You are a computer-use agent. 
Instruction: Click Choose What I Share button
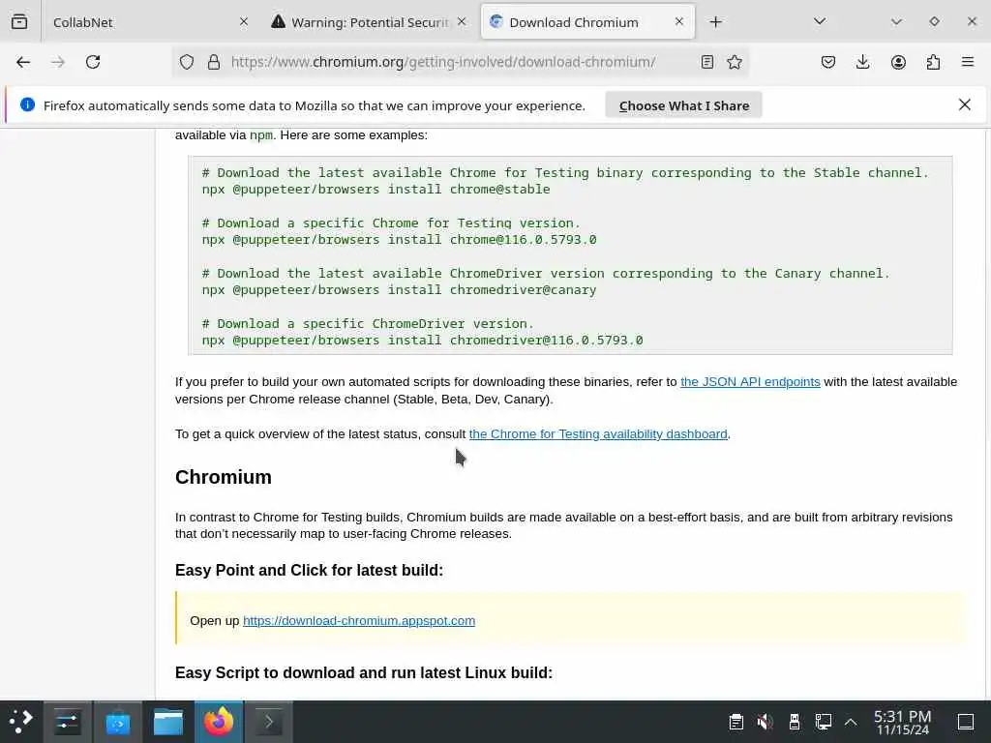click(x=684, y=105)
